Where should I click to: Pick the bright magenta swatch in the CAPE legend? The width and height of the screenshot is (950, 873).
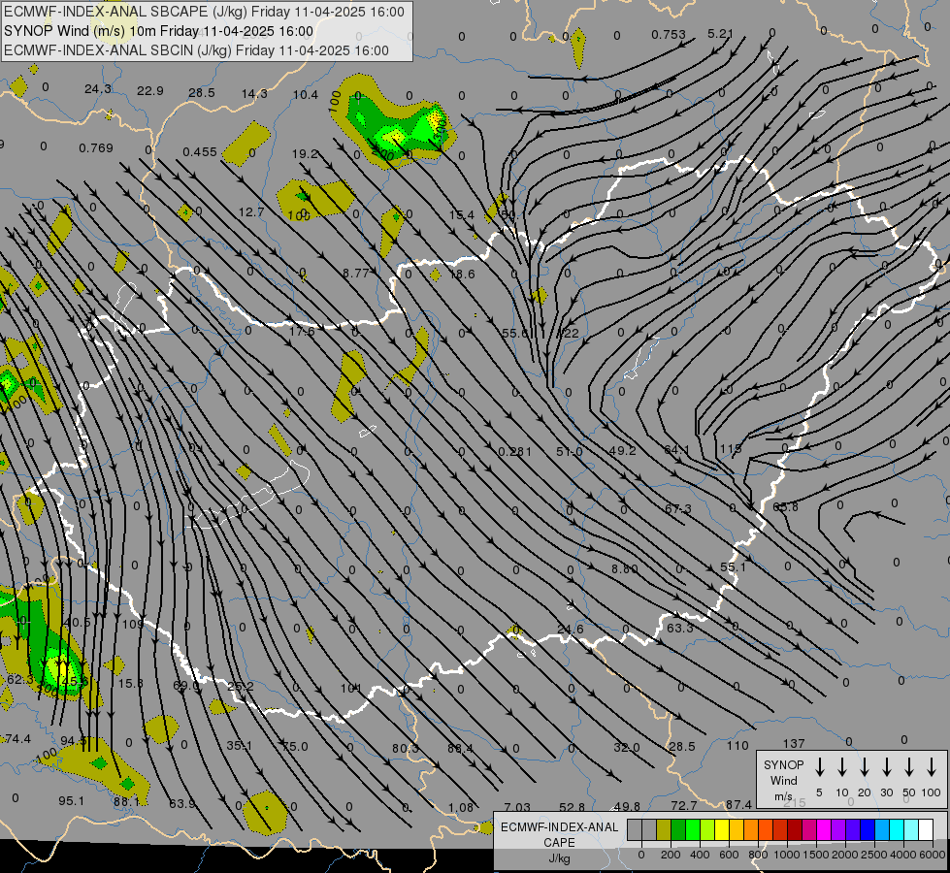tap(824, 830)
